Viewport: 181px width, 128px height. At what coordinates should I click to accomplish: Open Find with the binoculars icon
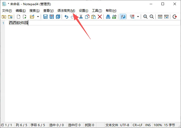[x=108, y=17]
